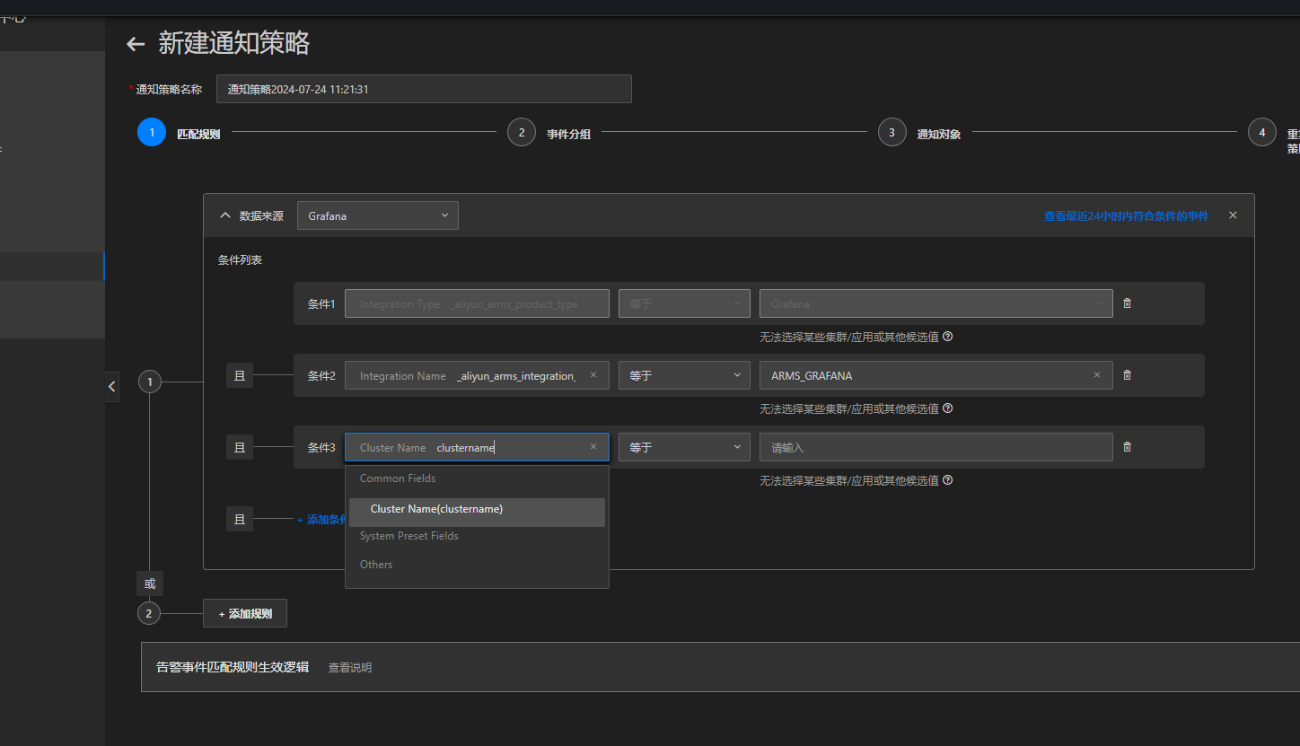Focus the 请输入 value field in 条件3
Image resolution: width=1300 pixels, height=746 pixels.
pyautogui.click(x=936, y=447)
